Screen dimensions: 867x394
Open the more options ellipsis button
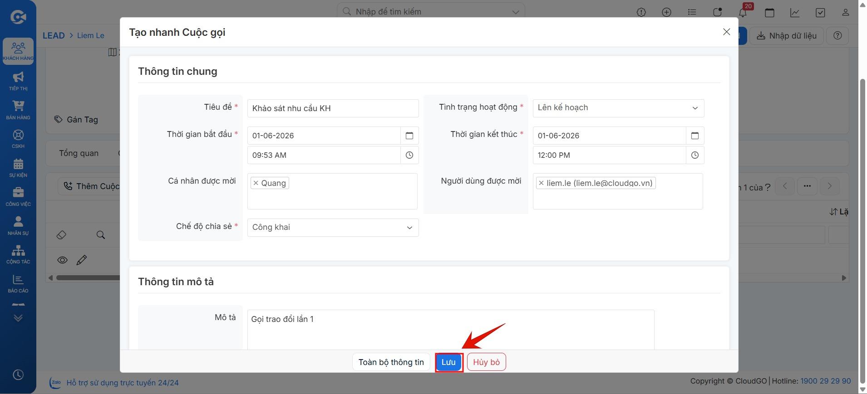[x=807, y=186]
